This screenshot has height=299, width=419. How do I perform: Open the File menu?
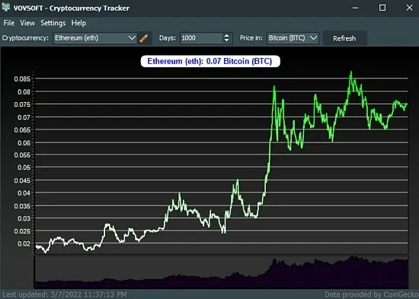point(9,23)
